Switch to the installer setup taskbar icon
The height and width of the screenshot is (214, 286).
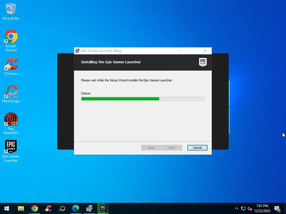click(x=89, y=208)
